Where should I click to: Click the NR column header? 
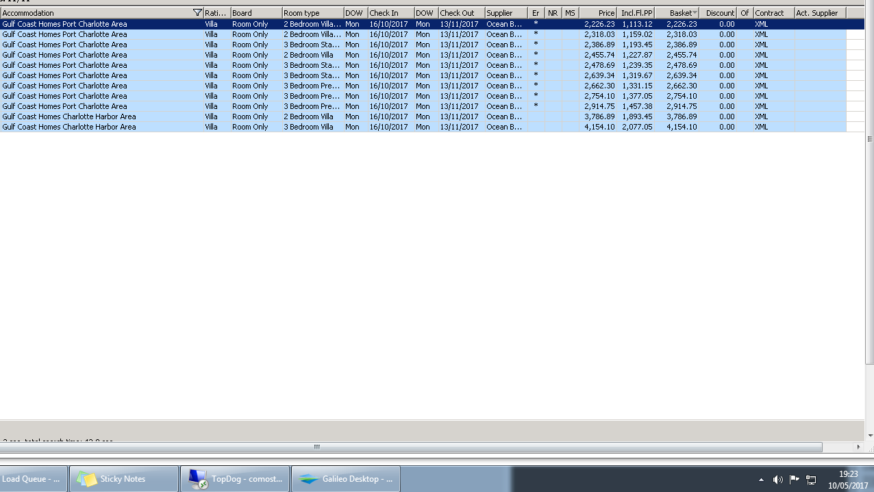(553, 13)
